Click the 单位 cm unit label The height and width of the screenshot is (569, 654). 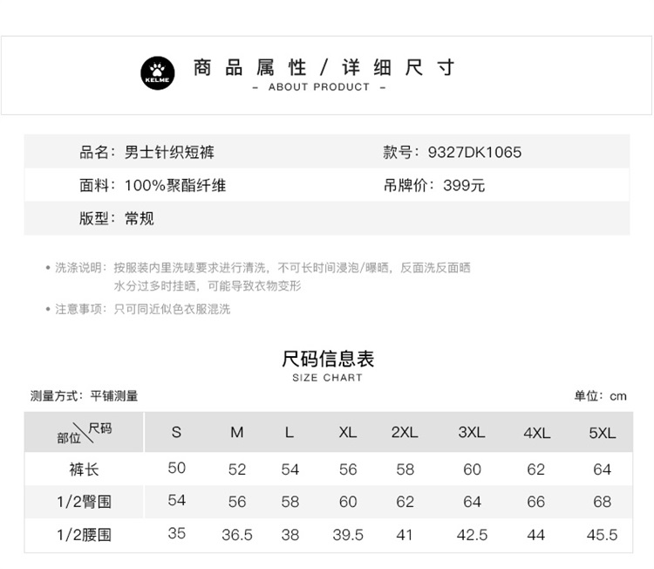pyautogui.click(x=600, y=396)
